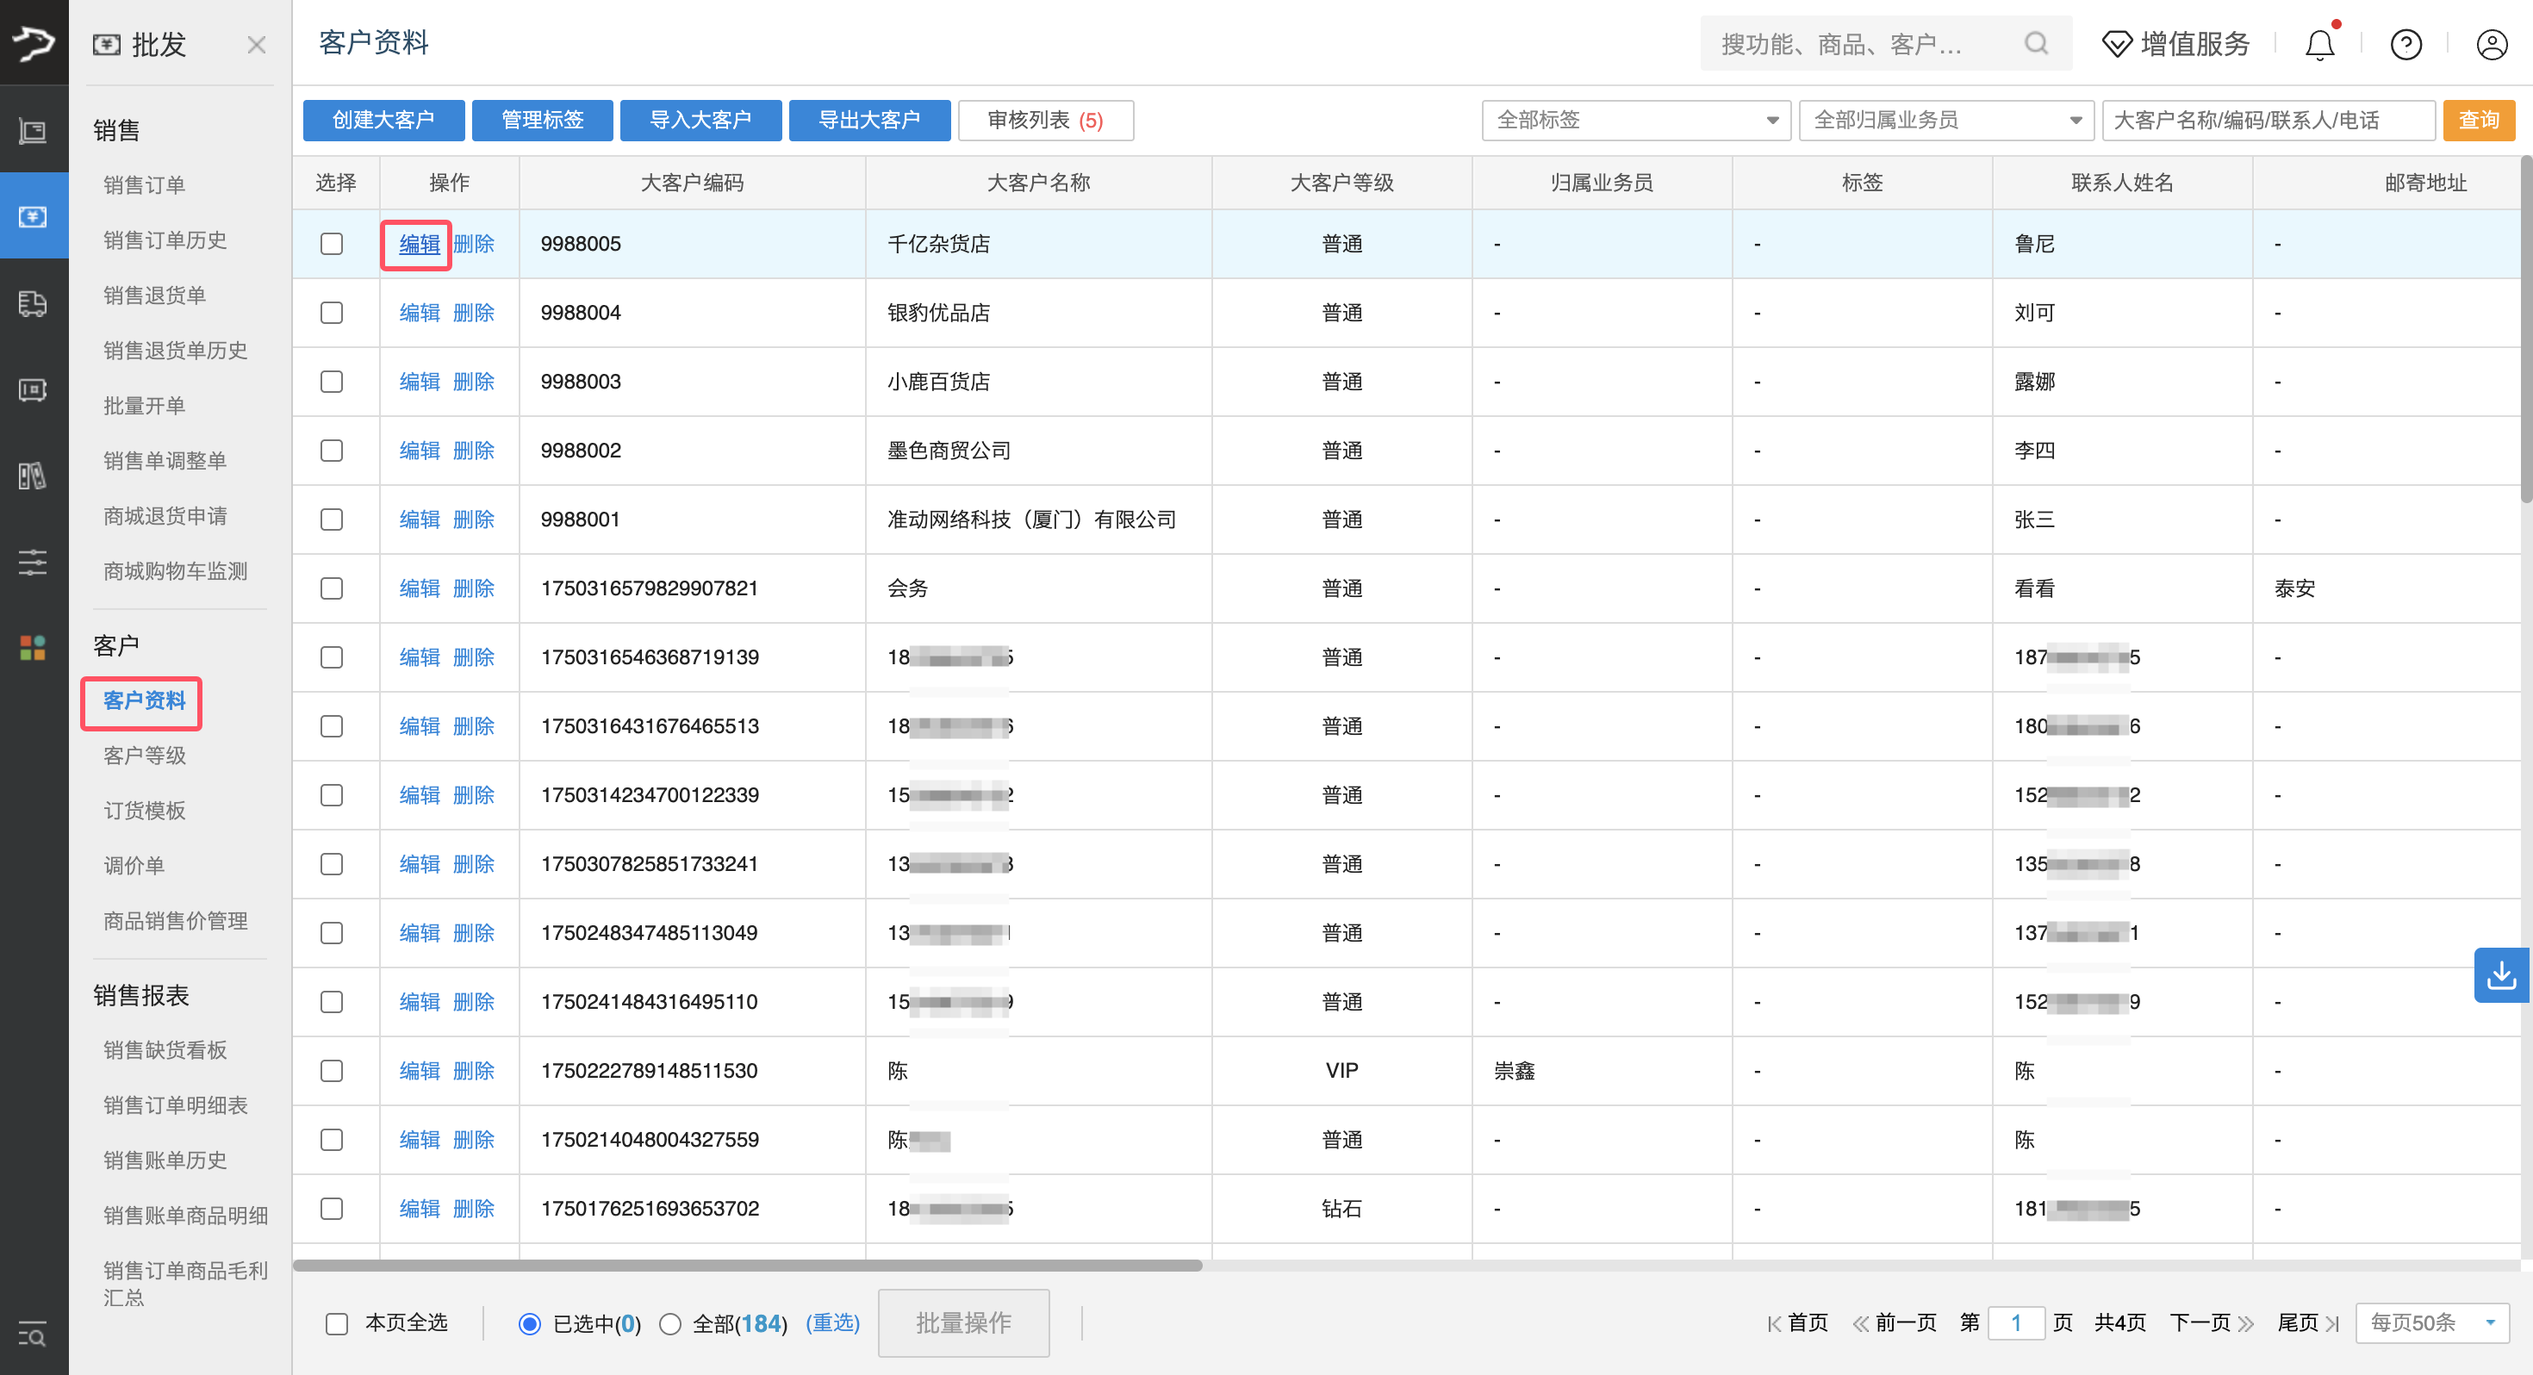Open the inventory box icon in the sidebar
This screenshot has width=2533, height=1375.
(33, 389)
